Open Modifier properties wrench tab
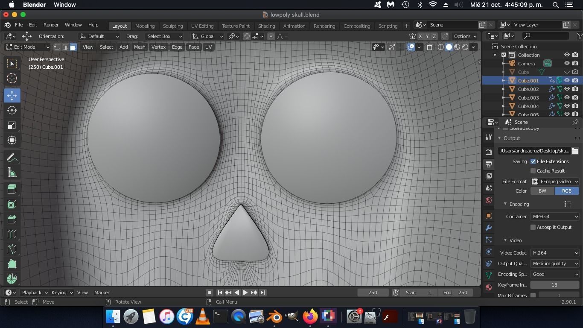Image resolution: width=583 pixels, height=328 pixels. tap(489, 228)
